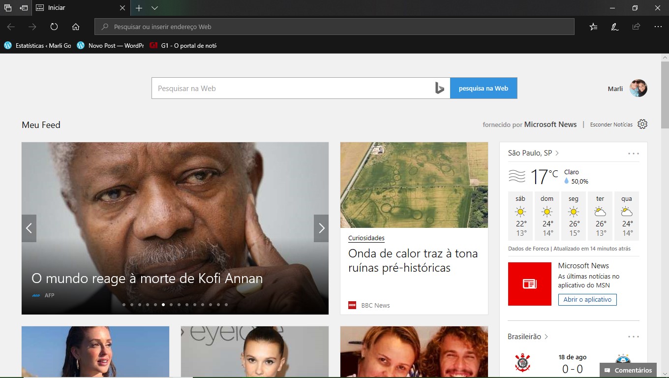Advance carousel with next arrow
Screen dimensions: 669x378
point(321,228)
